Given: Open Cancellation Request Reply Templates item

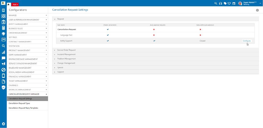Looking at the screenshot, I should pos(23,108).
